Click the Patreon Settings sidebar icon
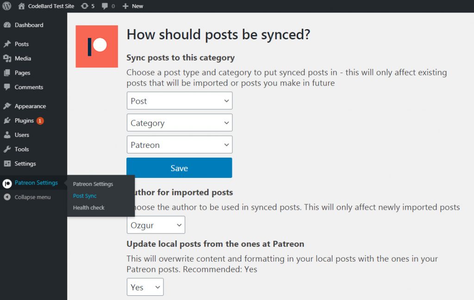The width and height of the screenshot is (474, 300). tap(7, 183)
